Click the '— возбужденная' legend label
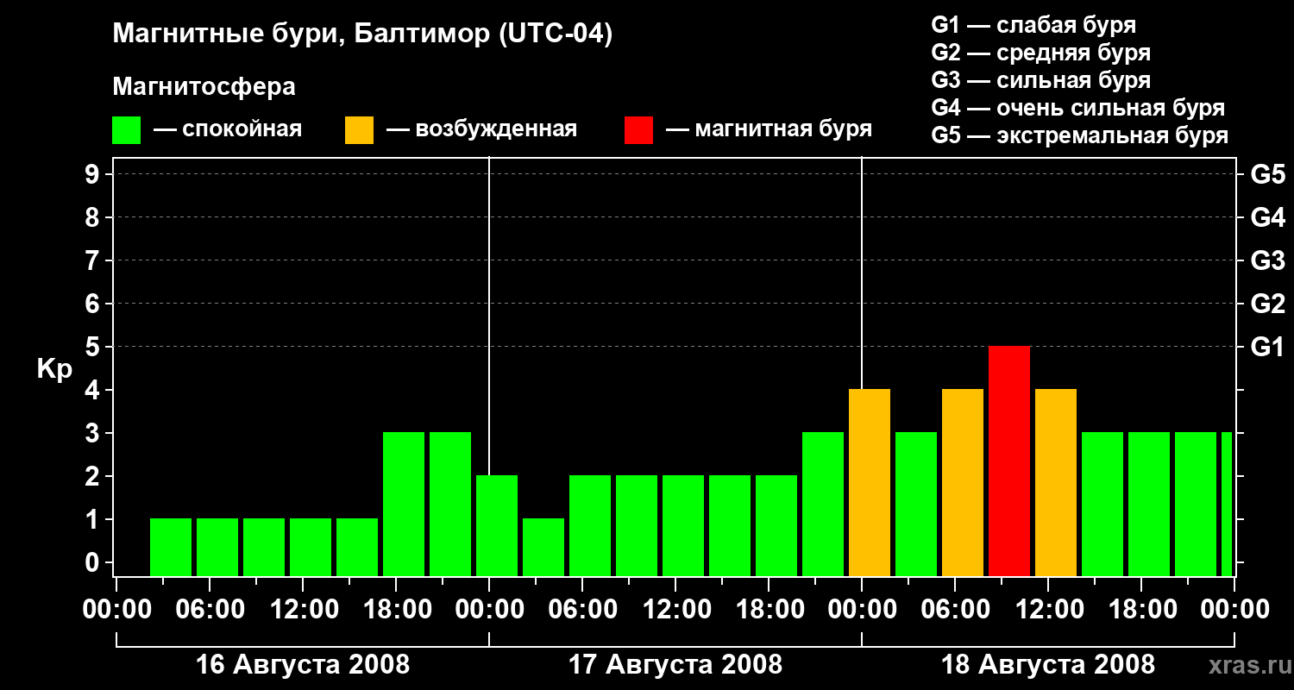Screen dimensions: 1294x690 click(x=481, y=129)
